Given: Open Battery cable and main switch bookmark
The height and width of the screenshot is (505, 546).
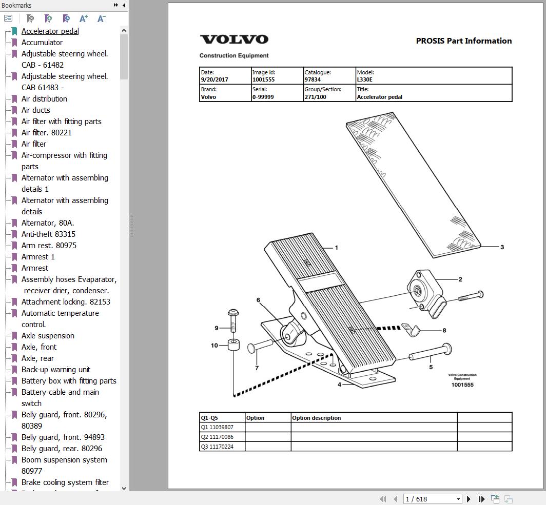Looking at the screenshot, I should coord(60,397).
